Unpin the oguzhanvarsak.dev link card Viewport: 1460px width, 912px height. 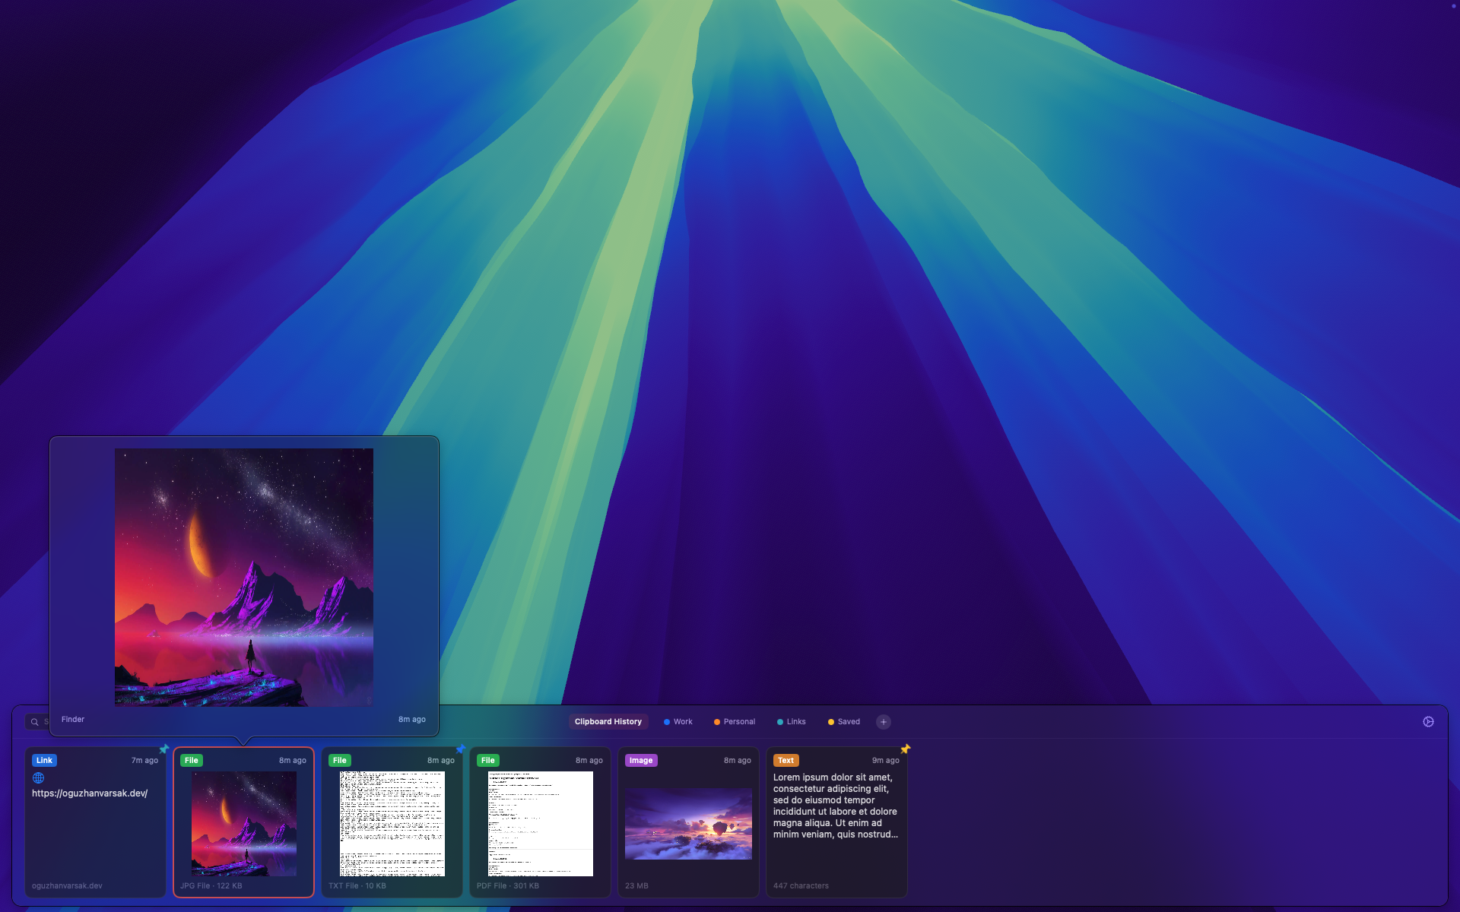coord(163,748)
